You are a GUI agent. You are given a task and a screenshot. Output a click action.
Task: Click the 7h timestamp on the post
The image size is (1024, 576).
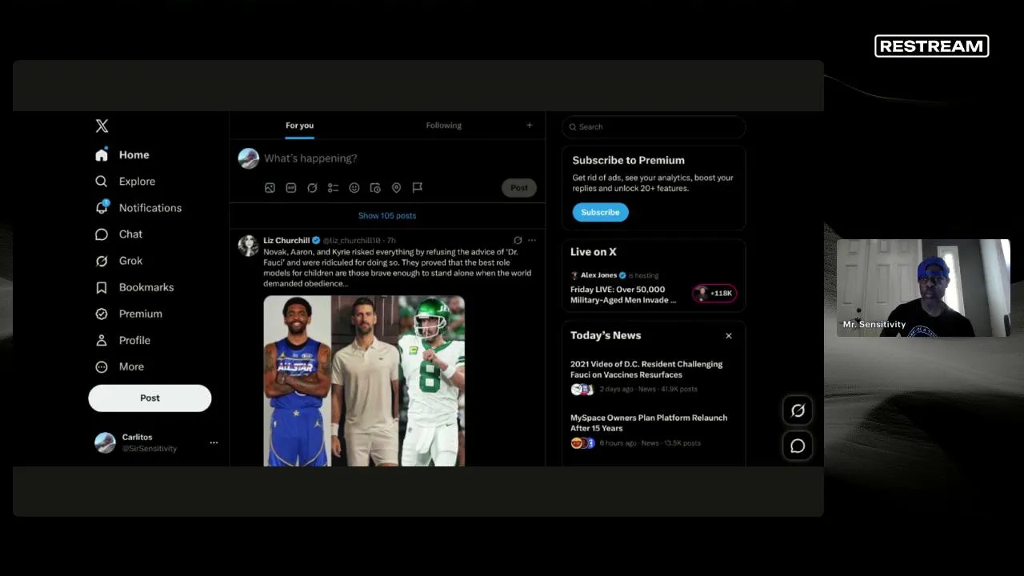pyautogui.click(x=391, y=240)
